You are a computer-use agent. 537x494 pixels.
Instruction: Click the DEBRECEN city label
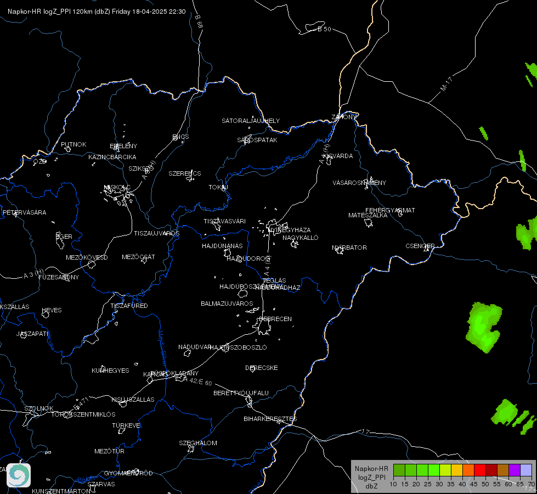(275, 319)
